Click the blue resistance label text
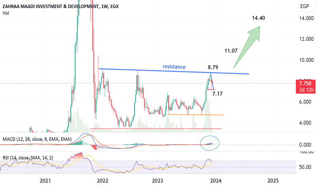Viewport: 317px width, 187px height. (174, 67)
